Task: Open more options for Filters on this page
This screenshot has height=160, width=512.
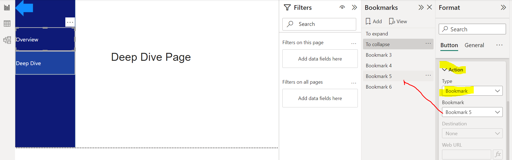Action: (x=354, y=43)
